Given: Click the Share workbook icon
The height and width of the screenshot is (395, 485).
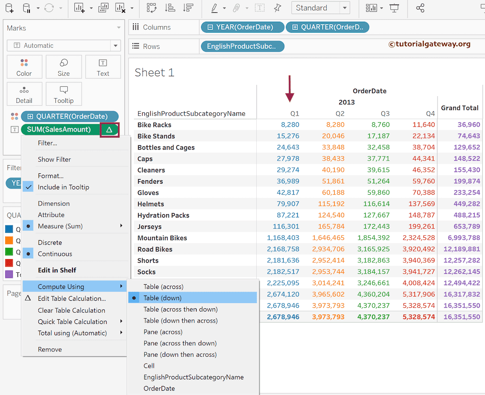Looking at the screenshot, I should [420, 8].
